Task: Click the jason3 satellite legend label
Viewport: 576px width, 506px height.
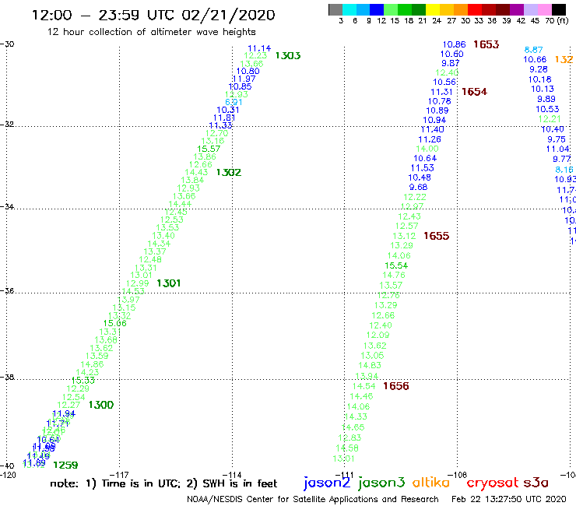Action: click(x=381, y=483)
